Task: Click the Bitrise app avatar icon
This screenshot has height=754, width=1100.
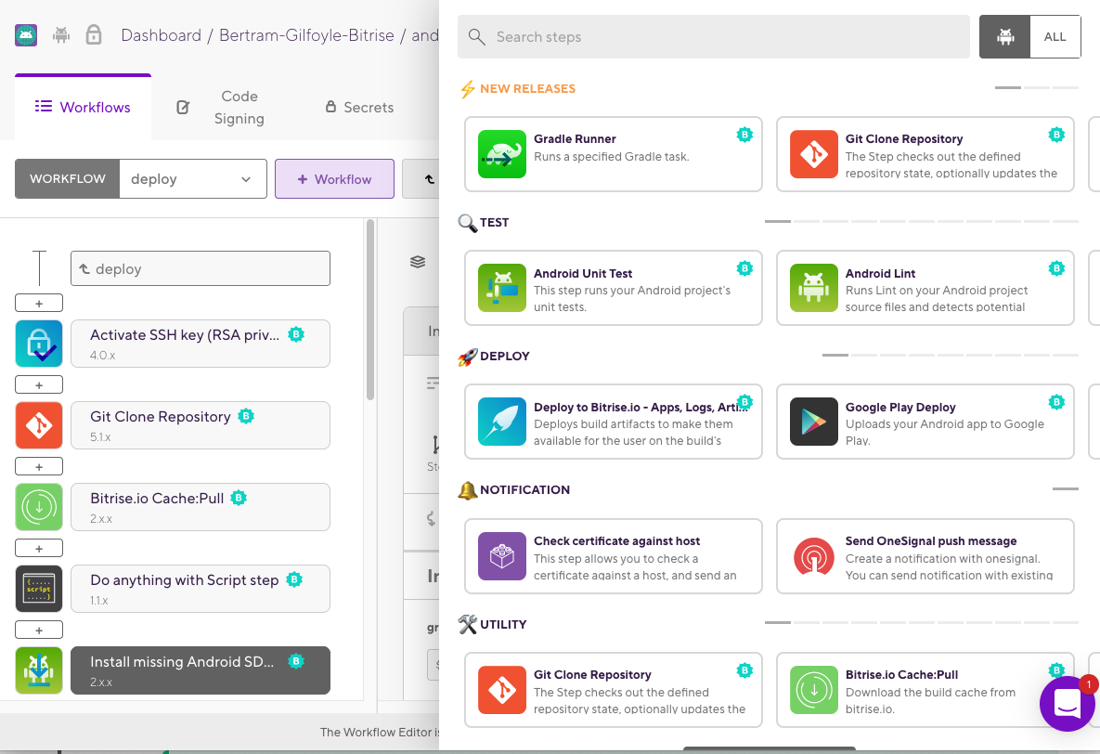Action: click(x=26, y=35)
